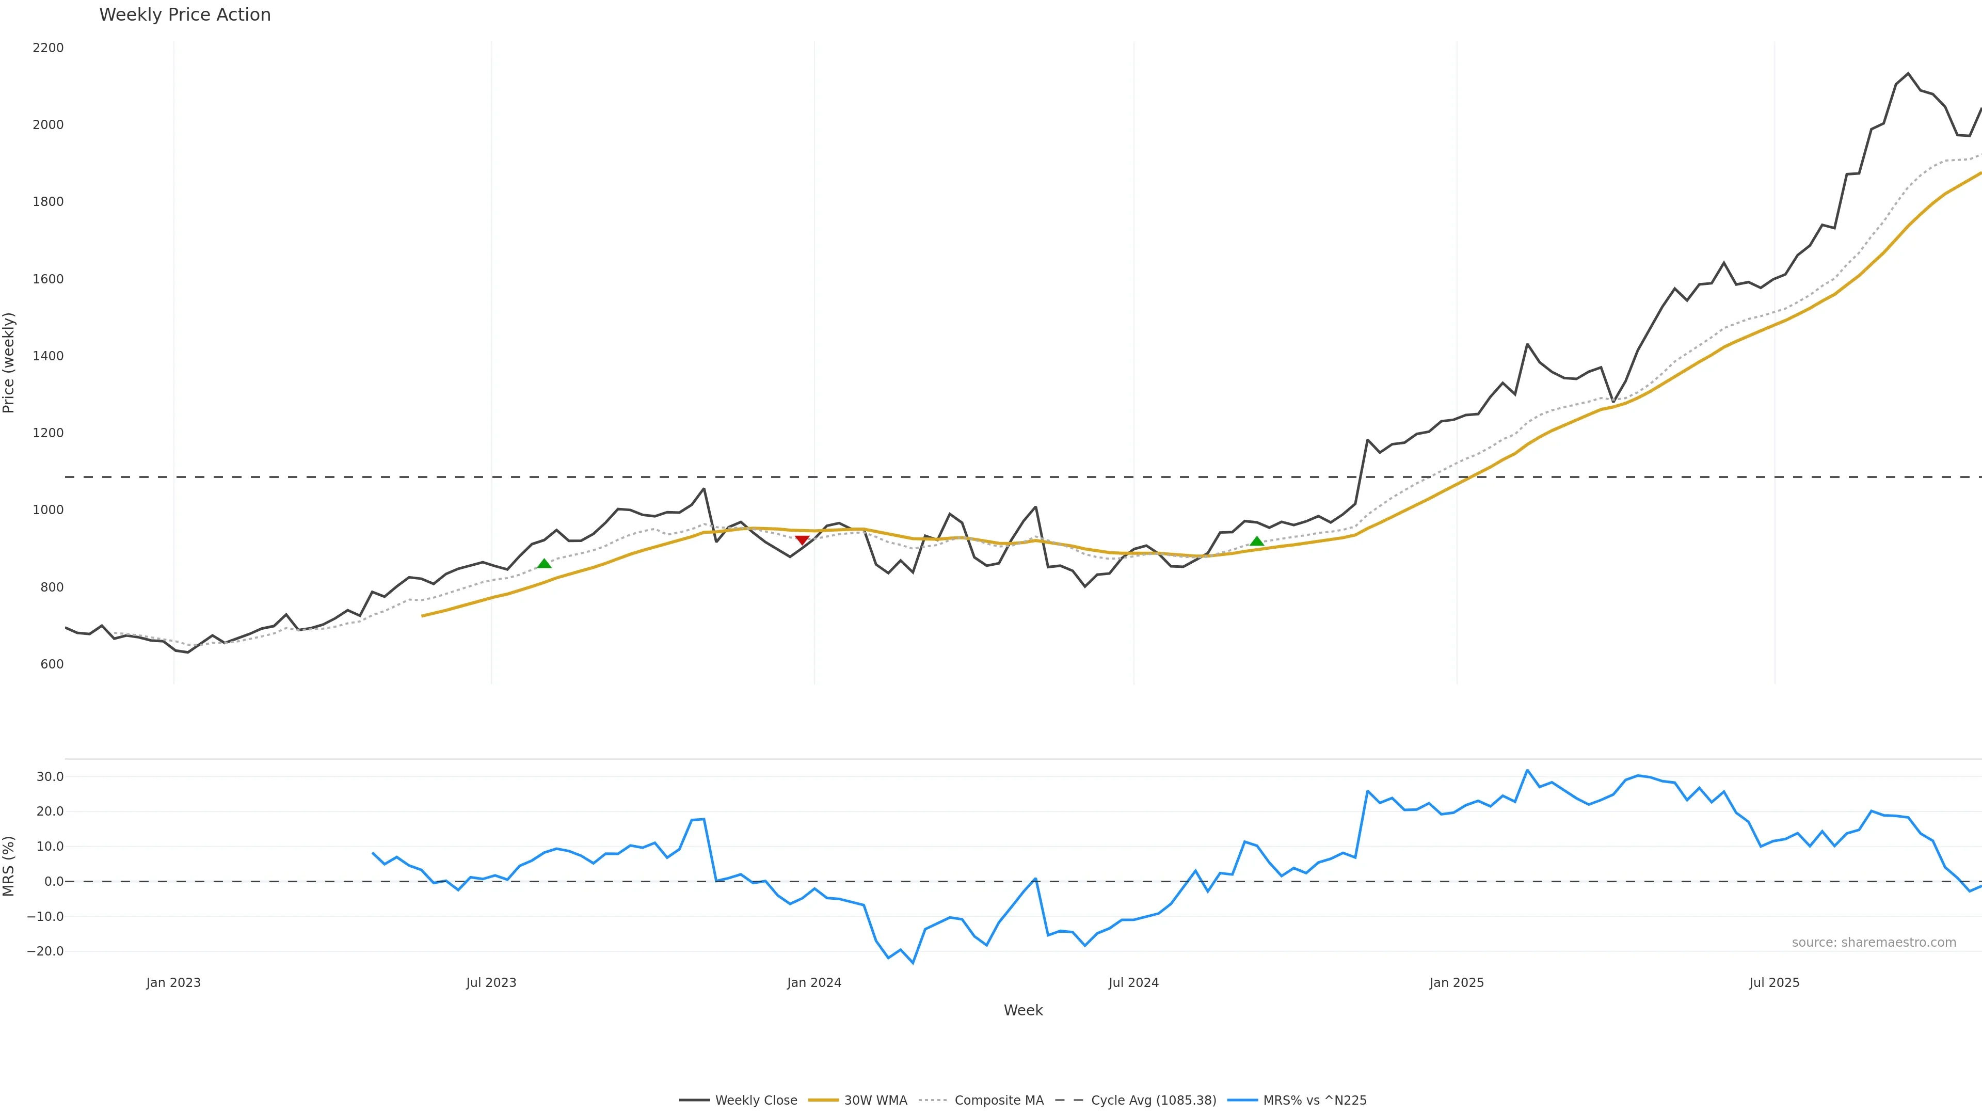Click the Weekly Price Action chart title

185,14
